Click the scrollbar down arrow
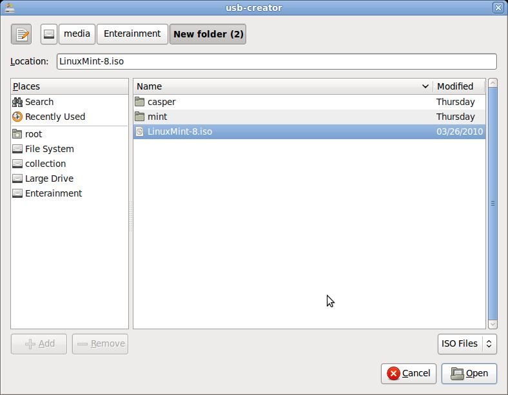 [493, 324]
